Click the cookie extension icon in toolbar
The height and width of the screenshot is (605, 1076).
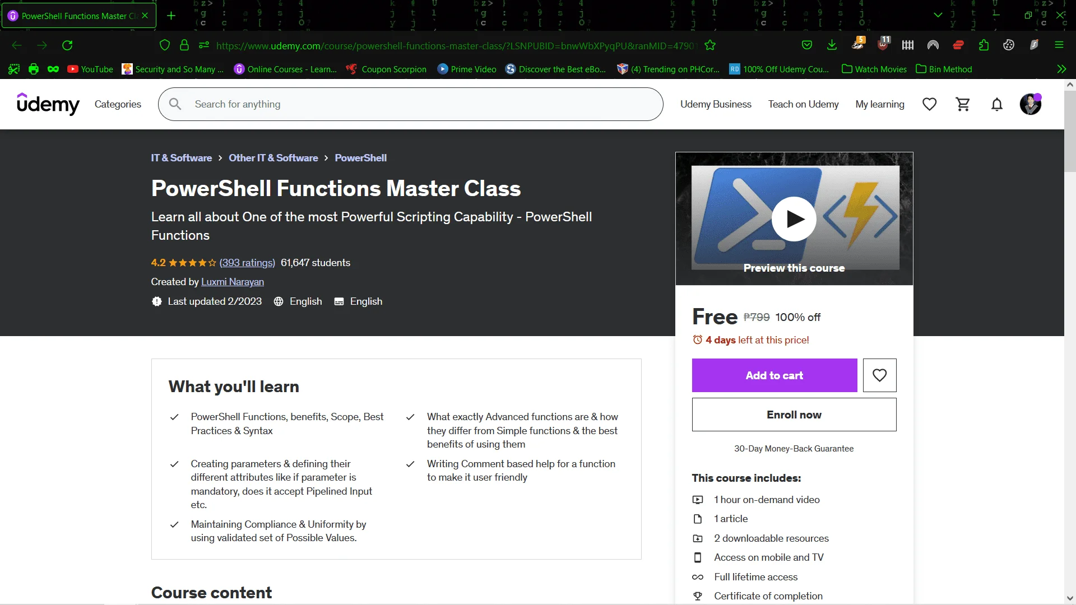[x=1009, y=45]
